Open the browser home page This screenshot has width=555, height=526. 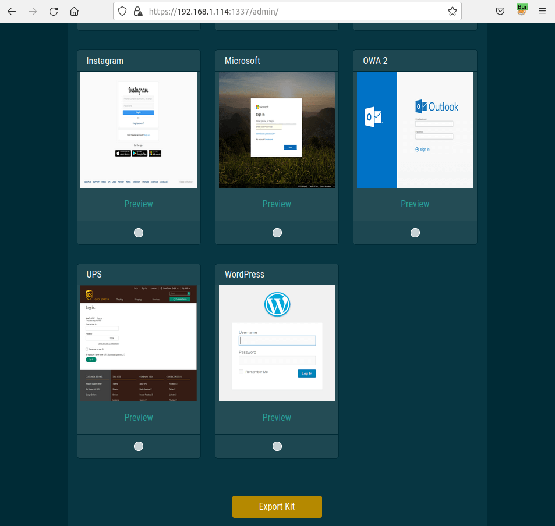coord(75,11)
